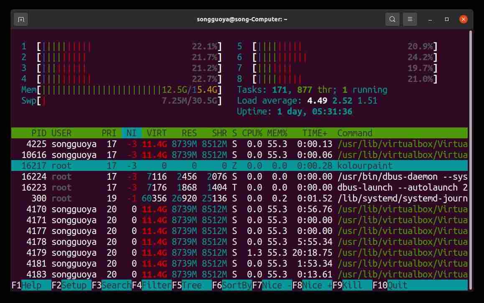Select process row with PID 4170
This screenshot has width=484, height=303.
click(x=239, y=209)
